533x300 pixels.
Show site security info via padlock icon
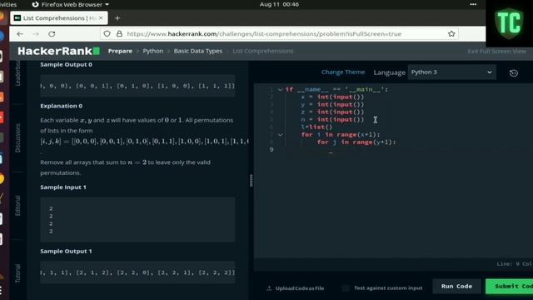point(119,33)
